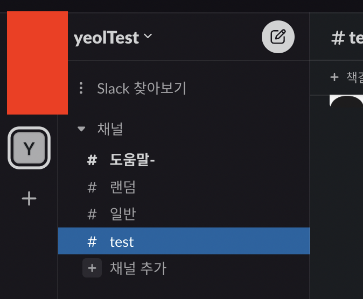Click the orange-red block in the sidebar
The image size is (363, 299).
[x=38, y=63]
